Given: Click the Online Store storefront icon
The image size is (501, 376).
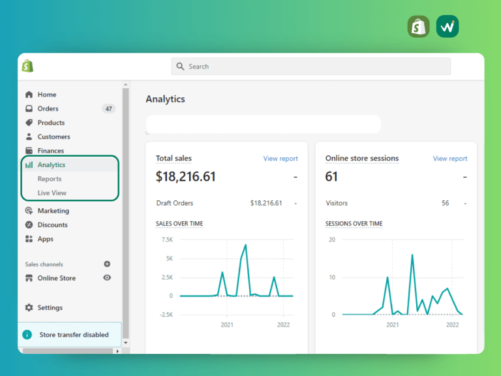Looking at the screenshot, I should point(29,278).
